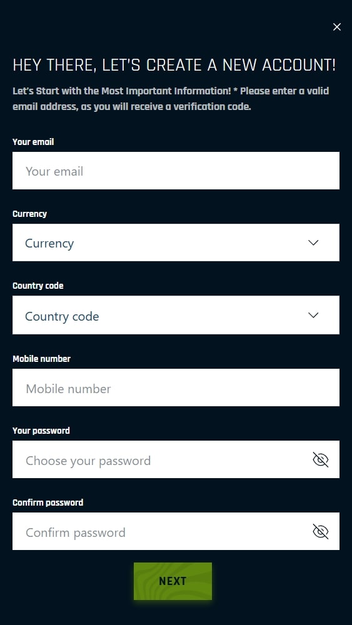Select the Choose your password field
Screen dimensions: 352x625
[176, 459]
